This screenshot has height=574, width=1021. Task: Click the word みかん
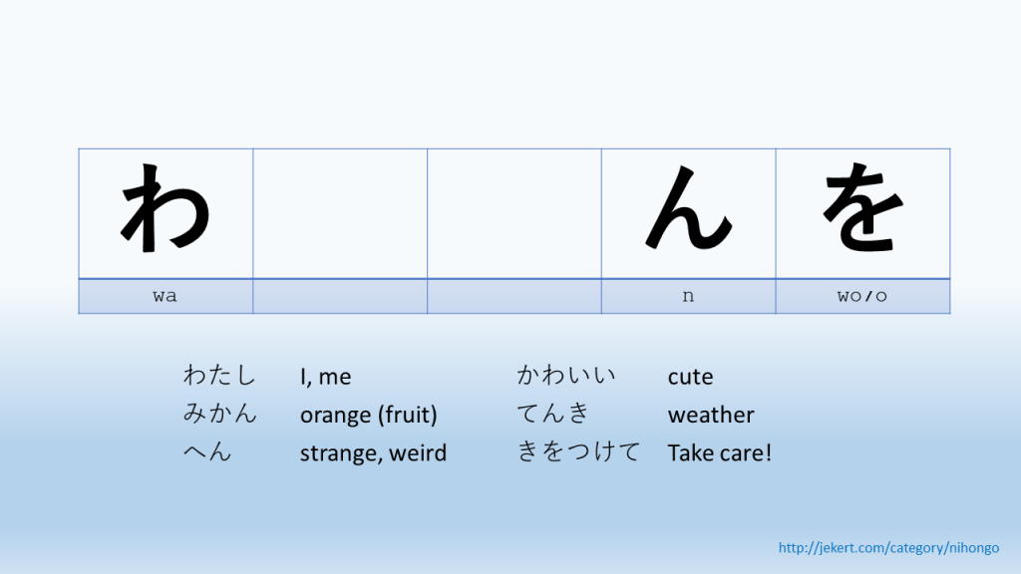click(220, 414)
